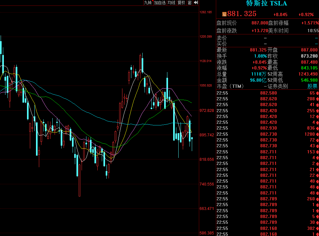Click the 买价 label
The height and width of the screenshot is (236, 319).
(222, 44)
